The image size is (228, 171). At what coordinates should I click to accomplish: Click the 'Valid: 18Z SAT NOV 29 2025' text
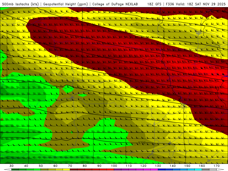201,4
